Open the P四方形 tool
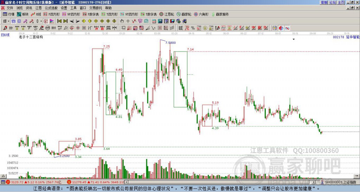The height and width of the screenshot is (192, 360). coord(52,14)
